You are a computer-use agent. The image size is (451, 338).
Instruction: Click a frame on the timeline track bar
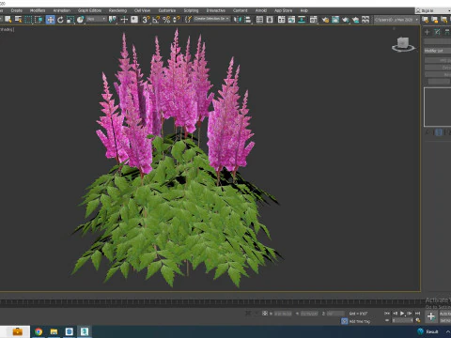click(x=210, y=302)
